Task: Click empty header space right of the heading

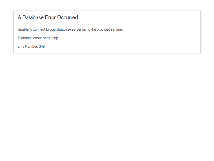Action: [x=143, y=17]
